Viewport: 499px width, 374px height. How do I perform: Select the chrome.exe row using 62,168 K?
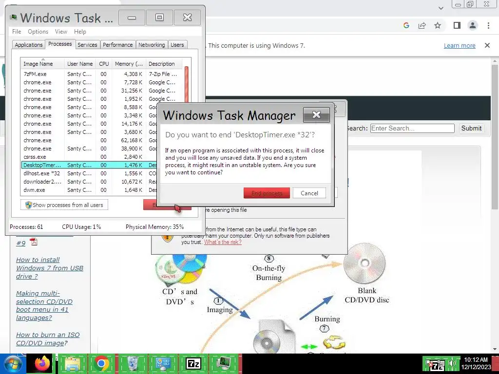[x=89, y=140]
